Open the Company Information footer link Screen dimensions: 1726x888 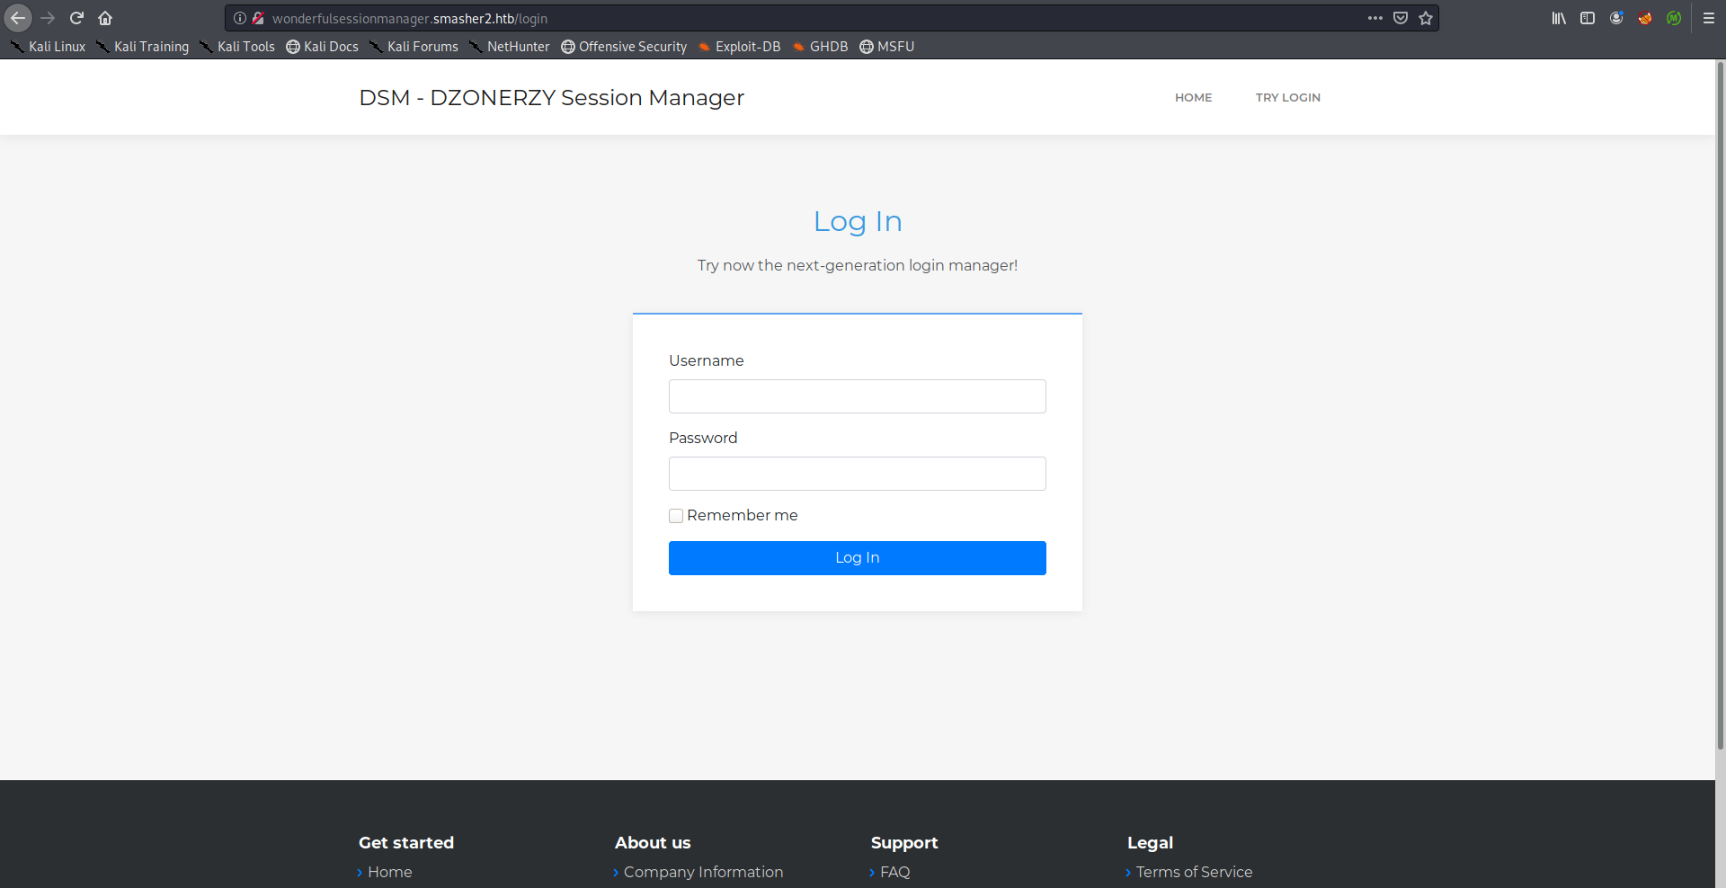coord(703,872)
